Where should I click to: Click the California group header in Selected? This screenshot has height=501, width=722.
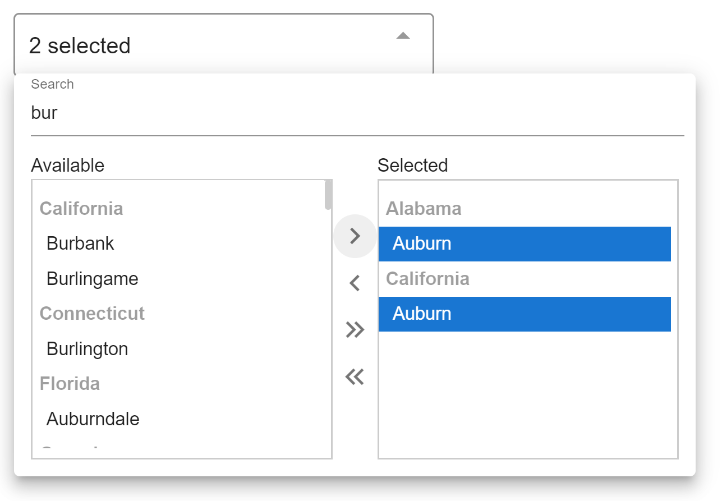coord(427,279)
